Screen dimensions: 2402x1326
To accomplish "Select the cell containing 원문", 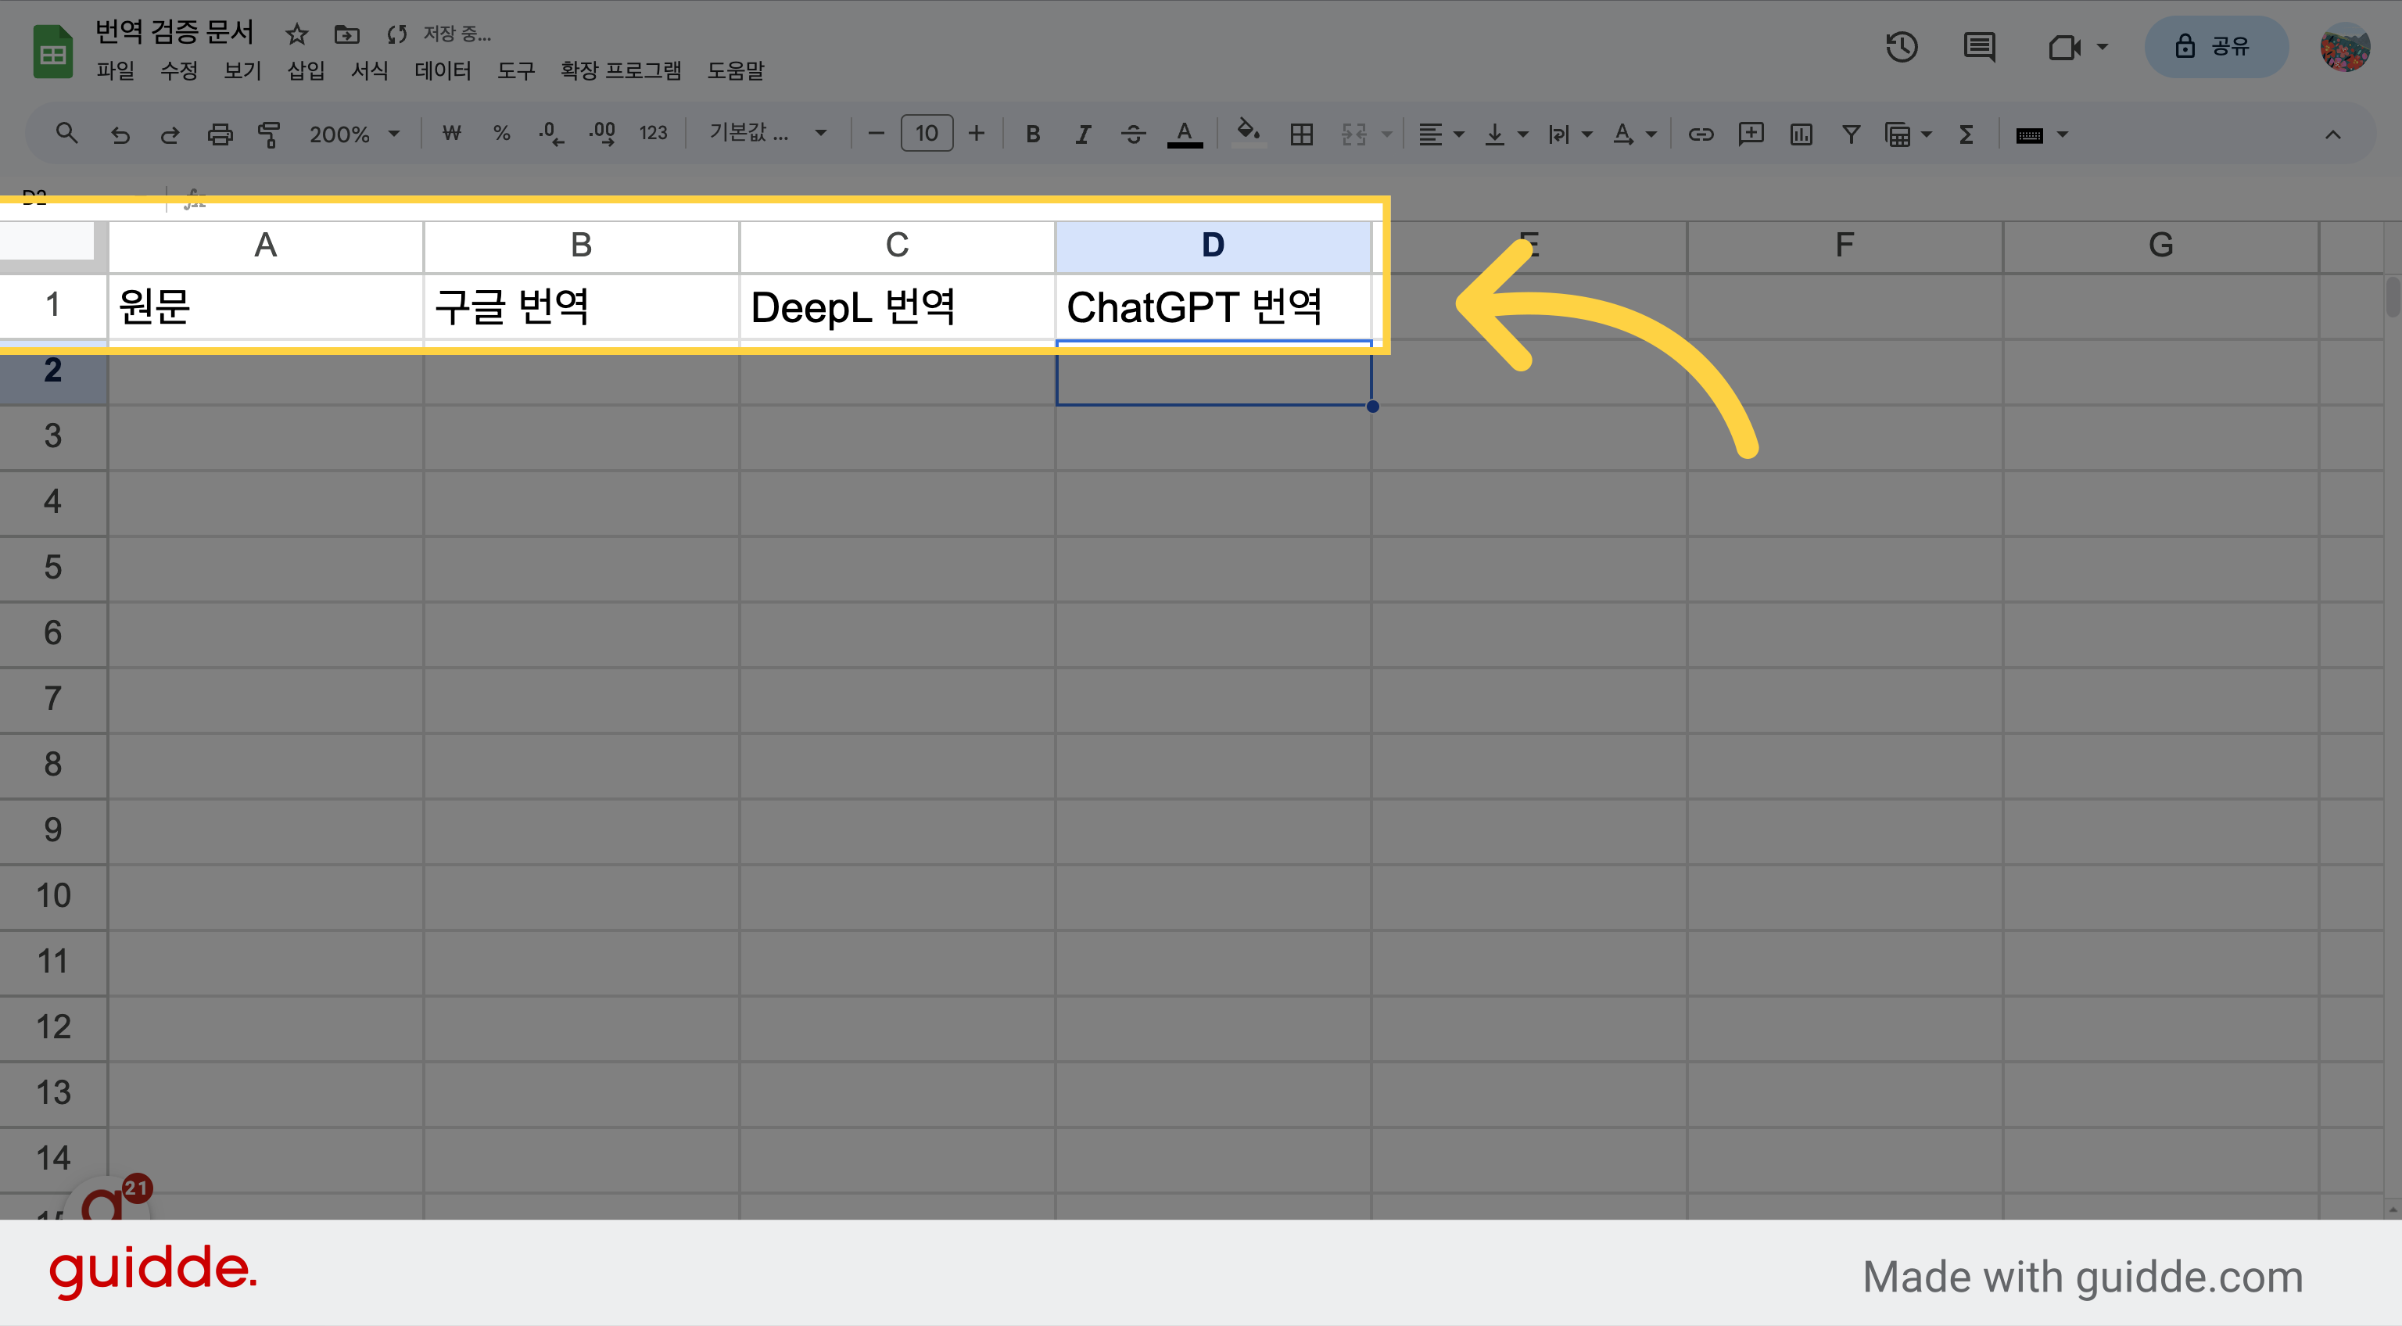I will [x=266, y=306].
